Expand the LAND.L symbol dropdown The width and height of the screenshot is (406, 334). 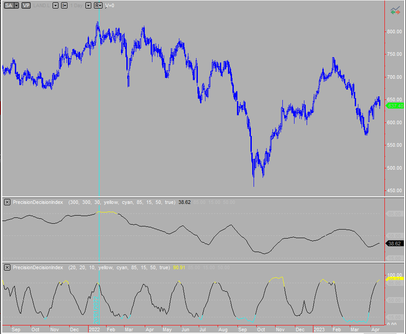click(55, 5)
